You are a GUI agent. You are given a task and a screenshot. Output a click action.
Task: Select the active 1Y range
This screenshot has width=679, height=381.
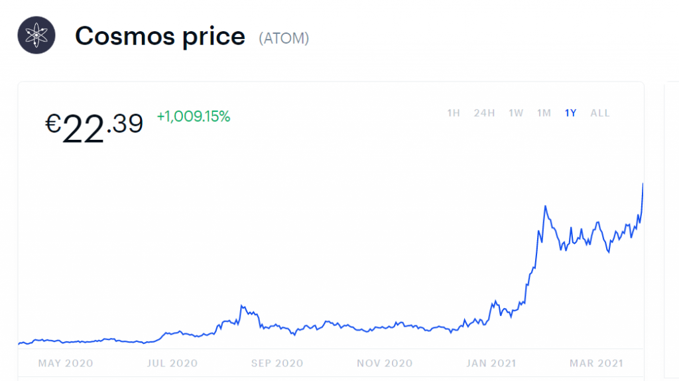570,113
